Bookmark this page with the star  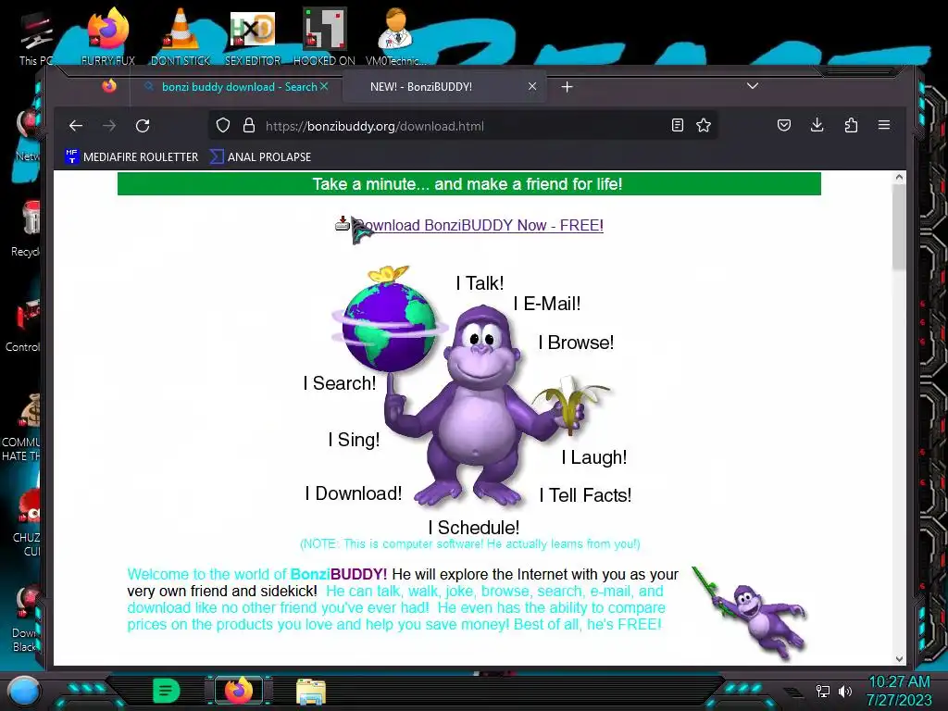(x=704, y=125)
